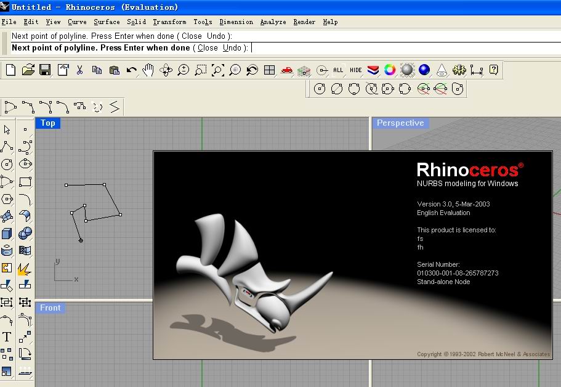Click the New file icon in toolbar
The image size is (561, 387).
coord(10,70)
